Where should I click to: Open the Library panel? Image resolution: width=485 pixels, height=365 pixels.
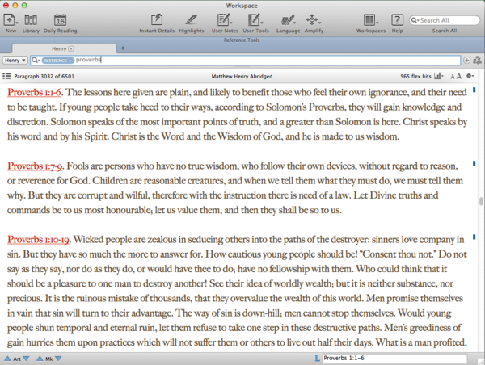click(31, 20)
